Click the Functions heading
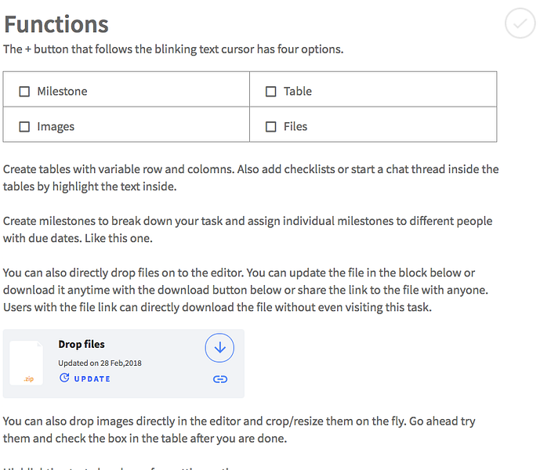Image resolution: width=540 pixels, height=470 pixels. [56, 24]
